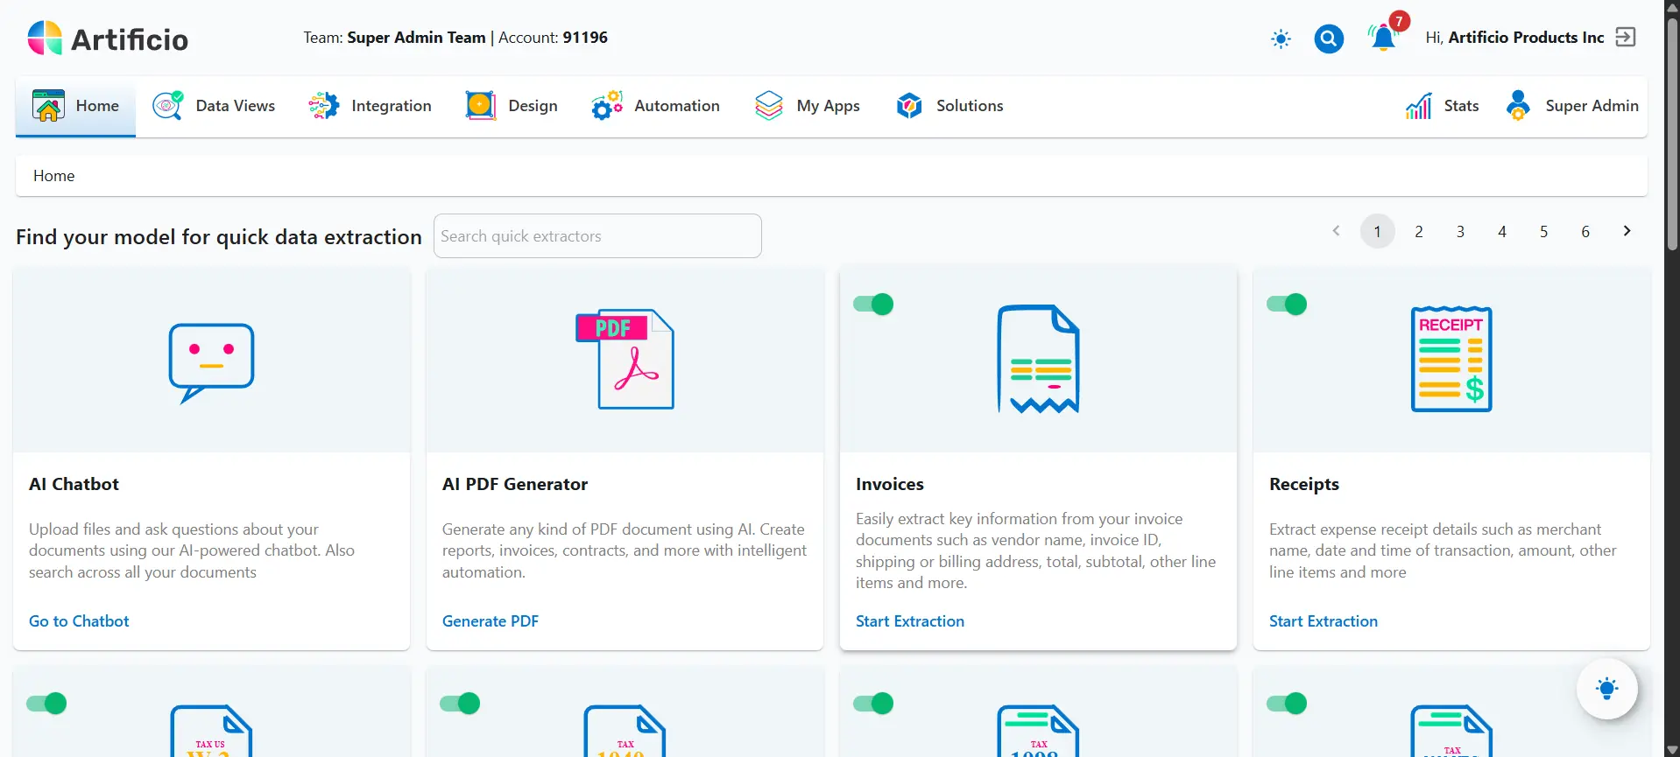Open the Integration menu
The width and height of the screenshot is (1680, 757).
[370, 106]
